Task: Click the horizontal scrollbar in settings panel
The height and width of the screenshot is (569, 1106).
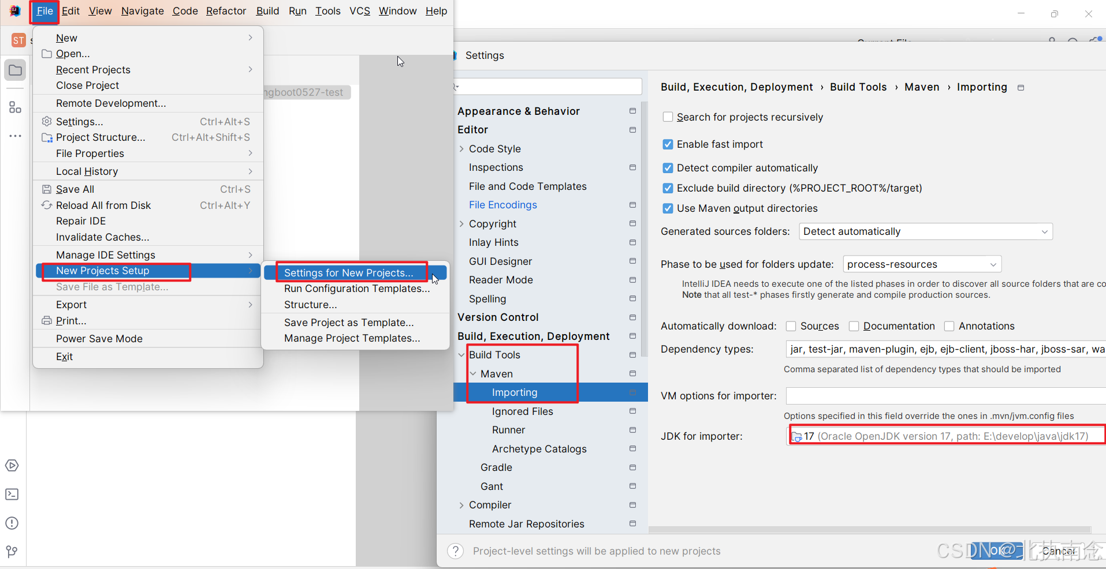Action: [x=870, y=530]
